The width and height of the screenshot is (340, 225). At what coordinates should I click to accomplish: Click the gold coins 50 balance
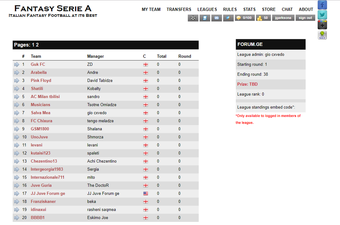[x=263, y=18]
